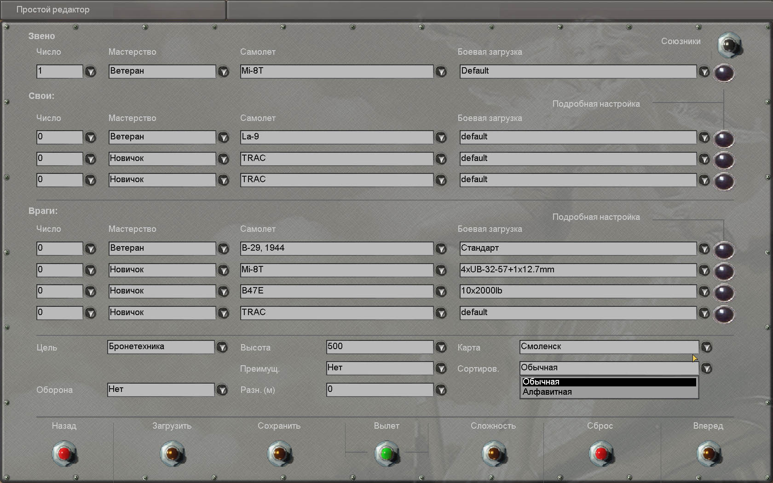Click the Стандарт loadout field
The width and height of the screenshot is (773, 483).
[x=578, y=248]
